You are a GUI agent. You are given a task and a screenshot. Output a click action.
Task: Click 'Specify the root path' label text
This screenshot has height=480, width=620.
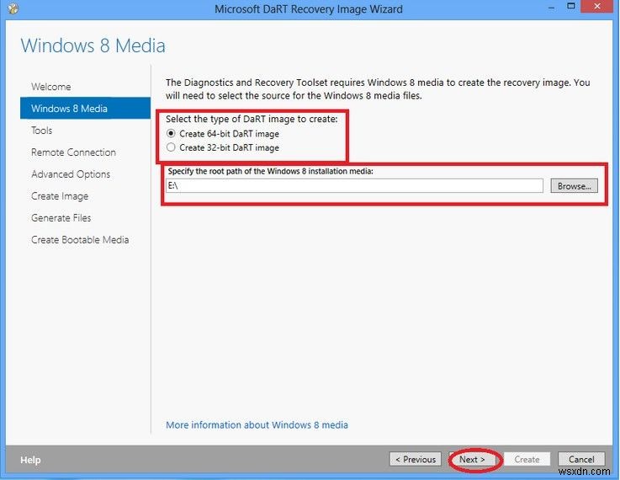(270, 171)
